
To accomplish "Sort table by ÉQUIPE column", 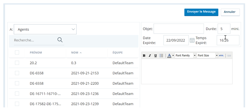I will click(117, 52).
